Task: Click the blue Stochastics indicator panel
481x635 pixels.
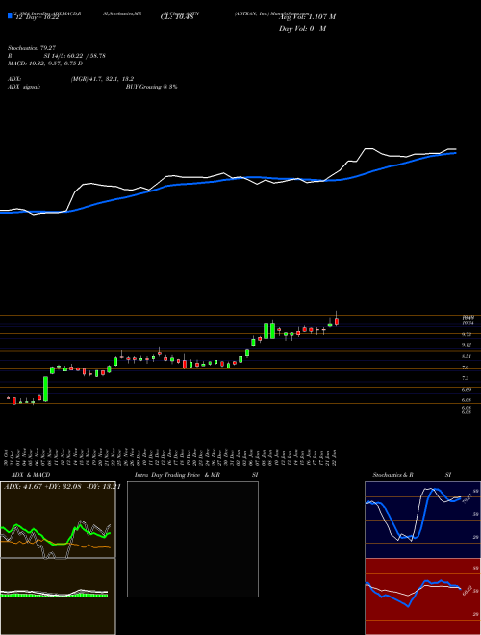Action: (422, 520)
